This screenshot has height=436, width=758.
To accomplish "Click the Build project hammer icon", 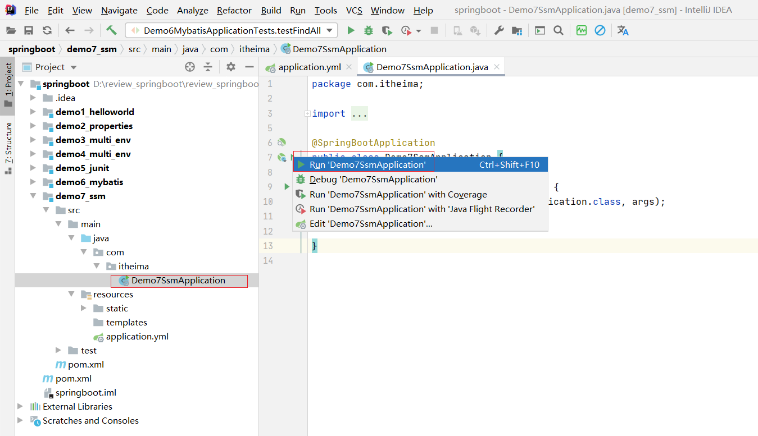I will pyautogui.click(x=111, y=30).
